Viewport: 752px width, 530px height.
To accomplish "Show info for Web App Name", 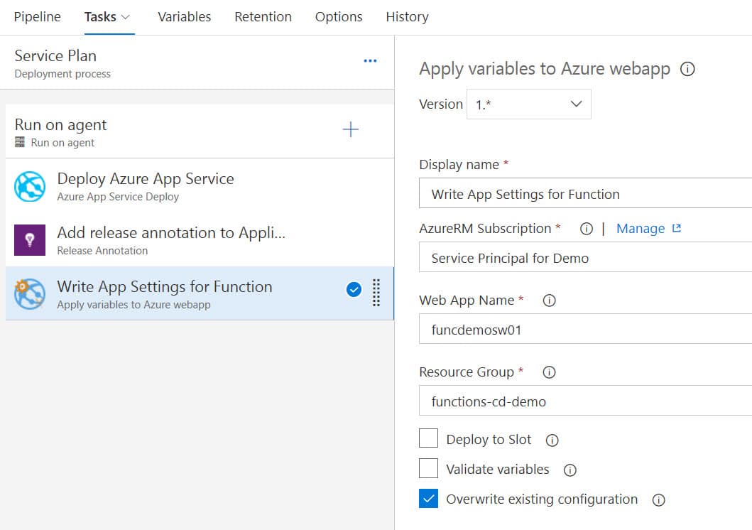I will pos(549,301).
